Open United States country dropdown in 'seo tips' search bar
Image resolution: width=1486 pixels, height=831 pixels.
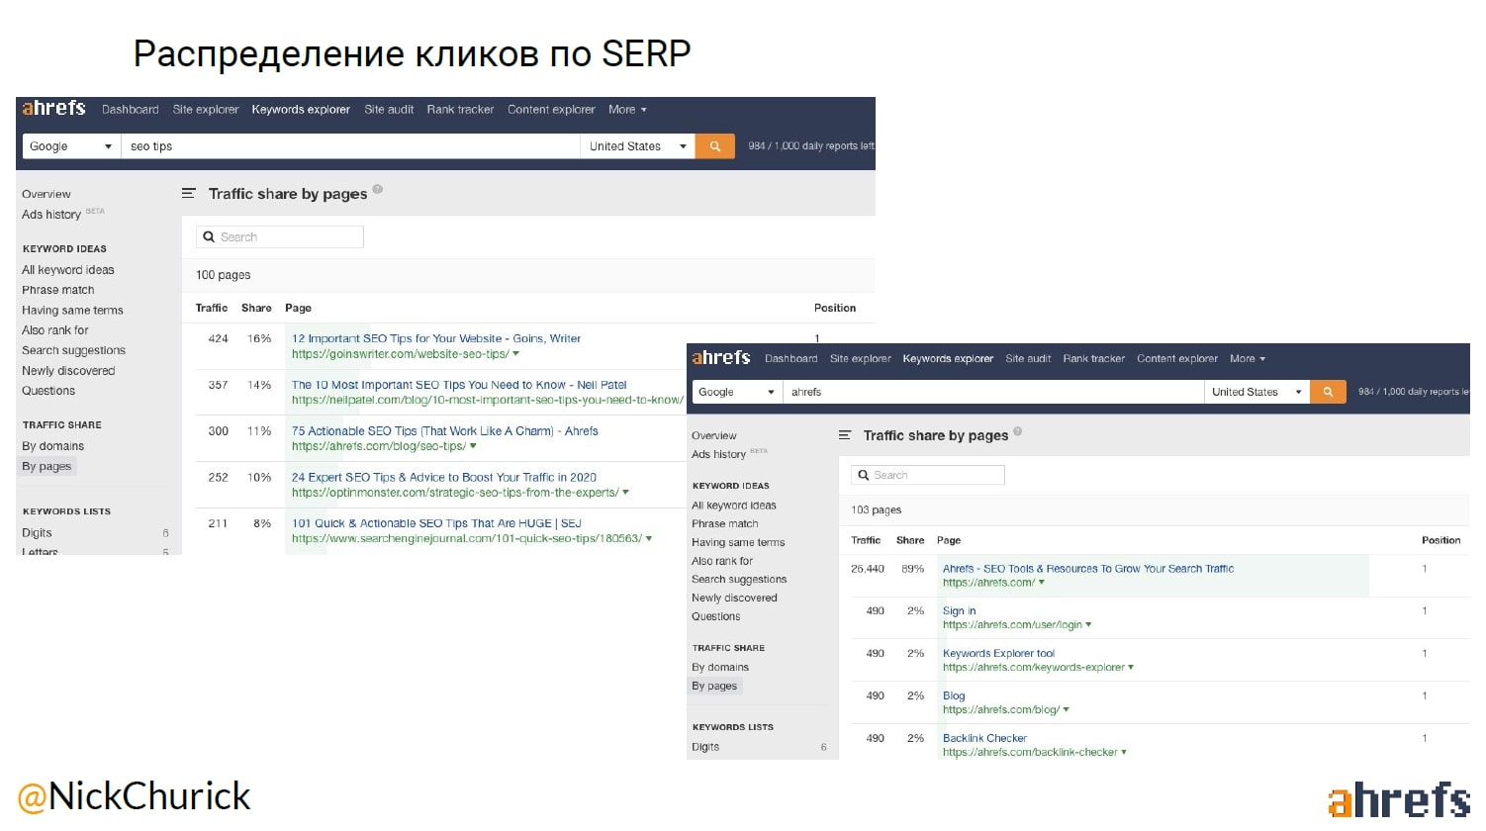point(637,146)
